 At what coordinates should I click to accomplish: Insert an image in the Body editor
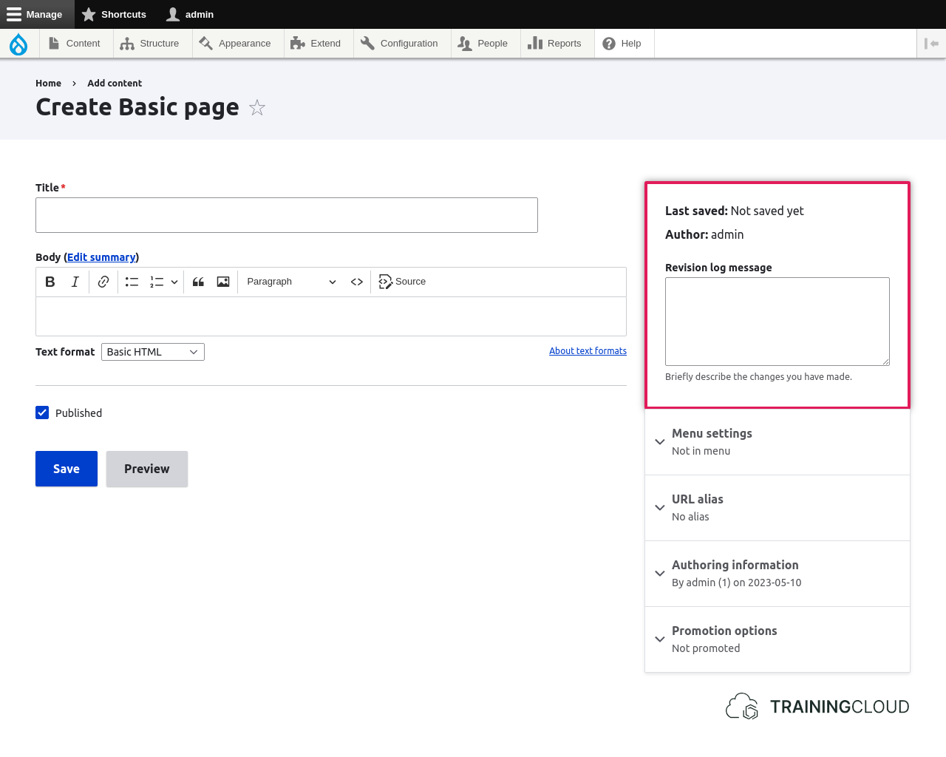point(223,282)
